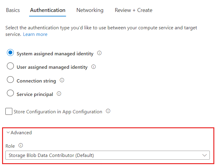217x168 pixels.
Task: Click info icon next to Connection string
Action: point(62,80)
